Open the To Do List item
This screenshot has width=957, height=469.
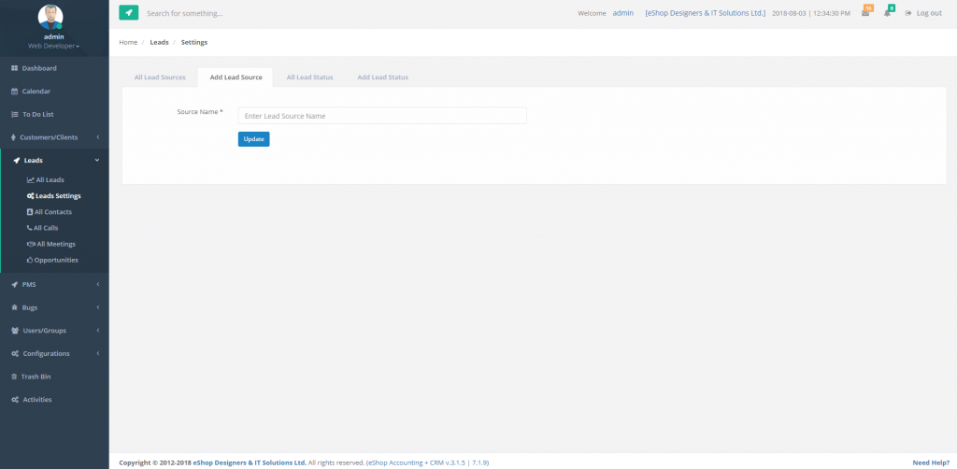(37, 114)
